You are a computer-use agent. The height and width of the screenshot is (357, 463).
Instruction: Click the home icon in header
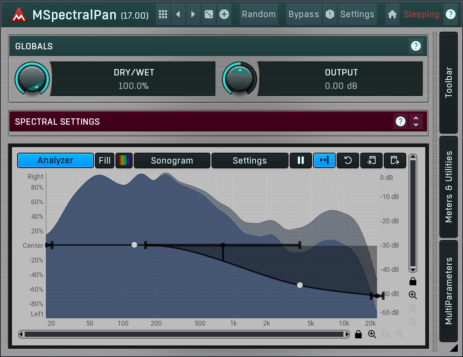(x=392, y=14)
